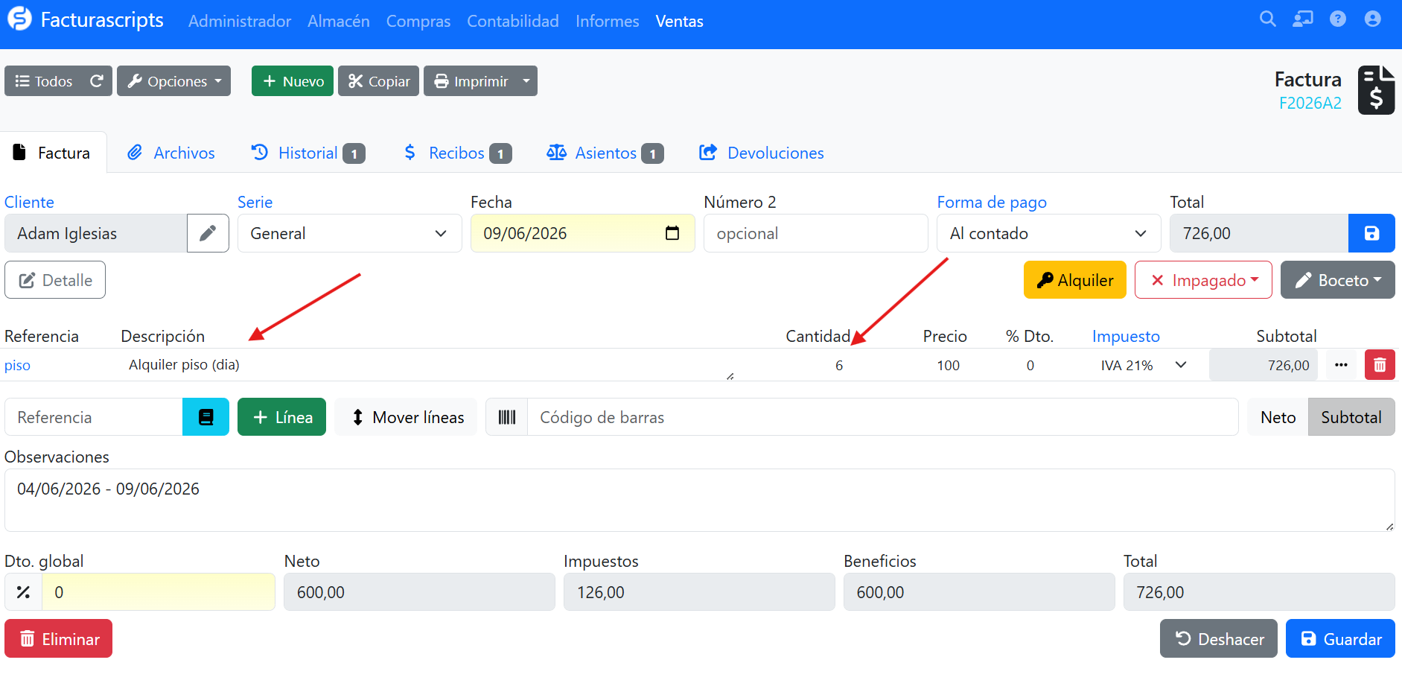
Task: Click the Dto. global value field
Action: point(159,592)
